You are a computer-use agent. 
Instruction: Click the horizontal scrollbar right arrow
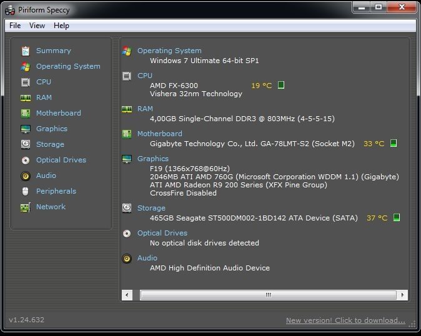pos(402,295)
